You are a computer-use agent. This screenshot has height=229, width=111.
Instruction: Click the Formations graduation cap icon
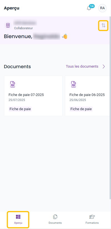[x=92, y=217]
